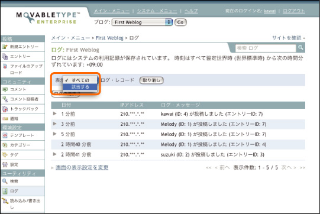Click the 次へ > pagination link
The width and height of the screenshot is (320, 214).
tap(289, 167)
